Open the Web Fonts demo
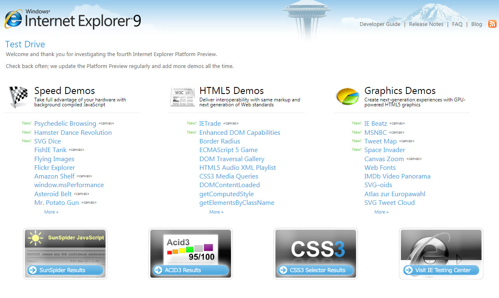The width and height of the screenshot is (499, 298). point(380,167)
